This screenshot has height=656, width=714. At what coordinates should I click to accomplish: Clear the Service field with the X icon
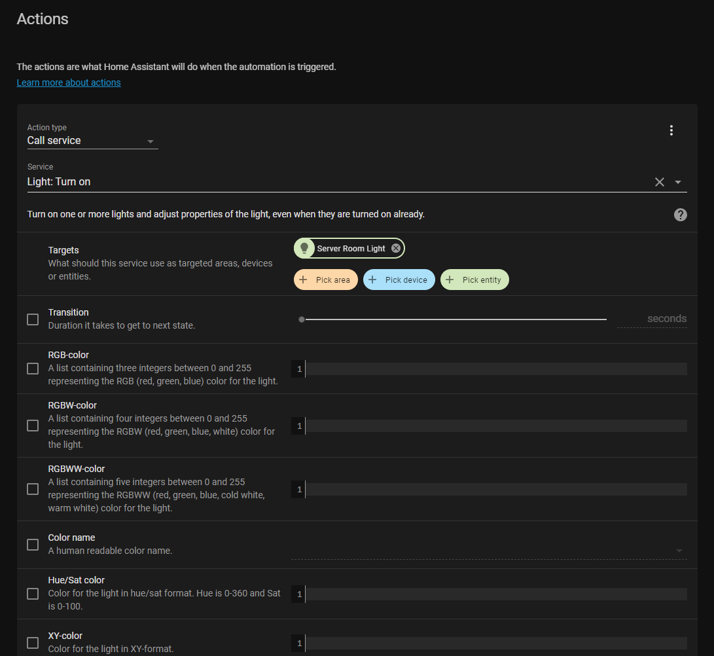pos(660,182)
